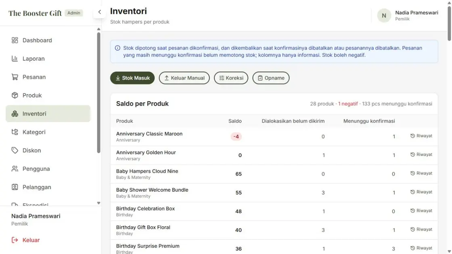Image resolution: width=452 pixels, height=254 pixels.
Task: Click the Pelanggan contact icon
Action: point(15,187)
